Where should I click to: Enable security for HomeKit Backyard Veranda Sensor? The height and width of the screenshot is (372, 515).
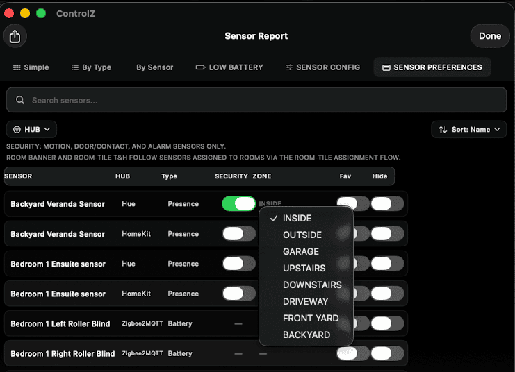pos(239,234)
